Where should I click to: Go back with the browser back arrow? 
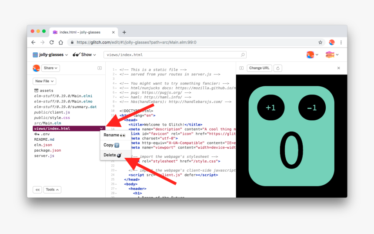coord(33,42)
